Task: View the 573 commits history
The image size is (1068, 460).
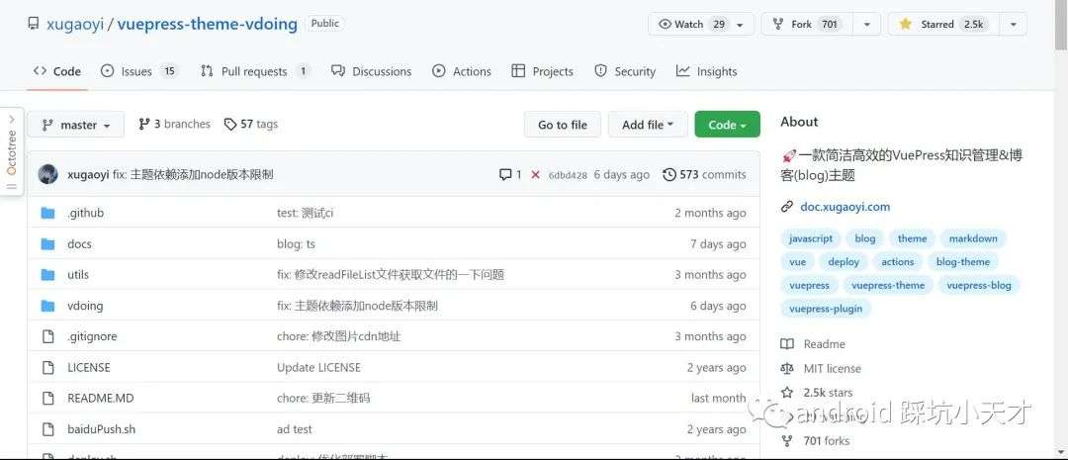Action: click(704, 174)
